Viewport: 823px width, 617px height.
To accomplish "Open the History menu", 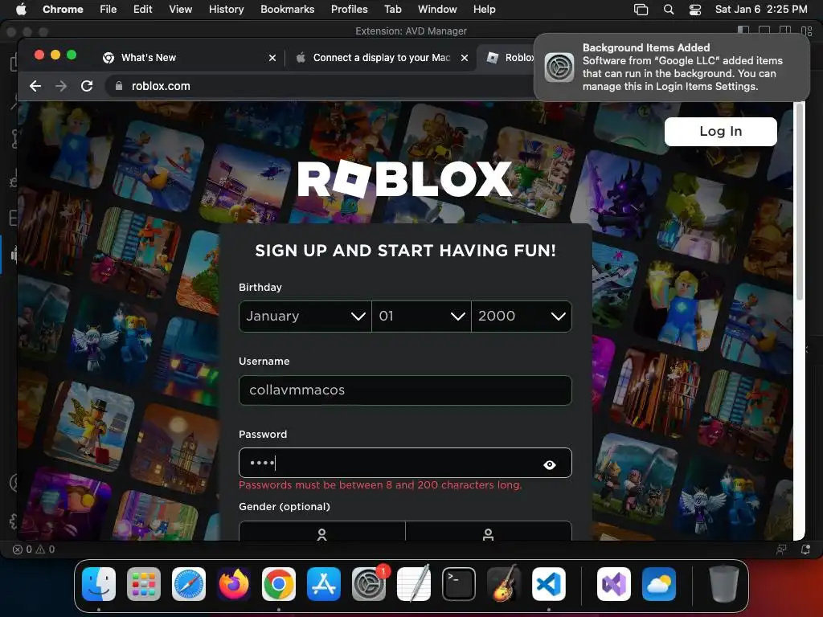I will (x=226, y=10).
